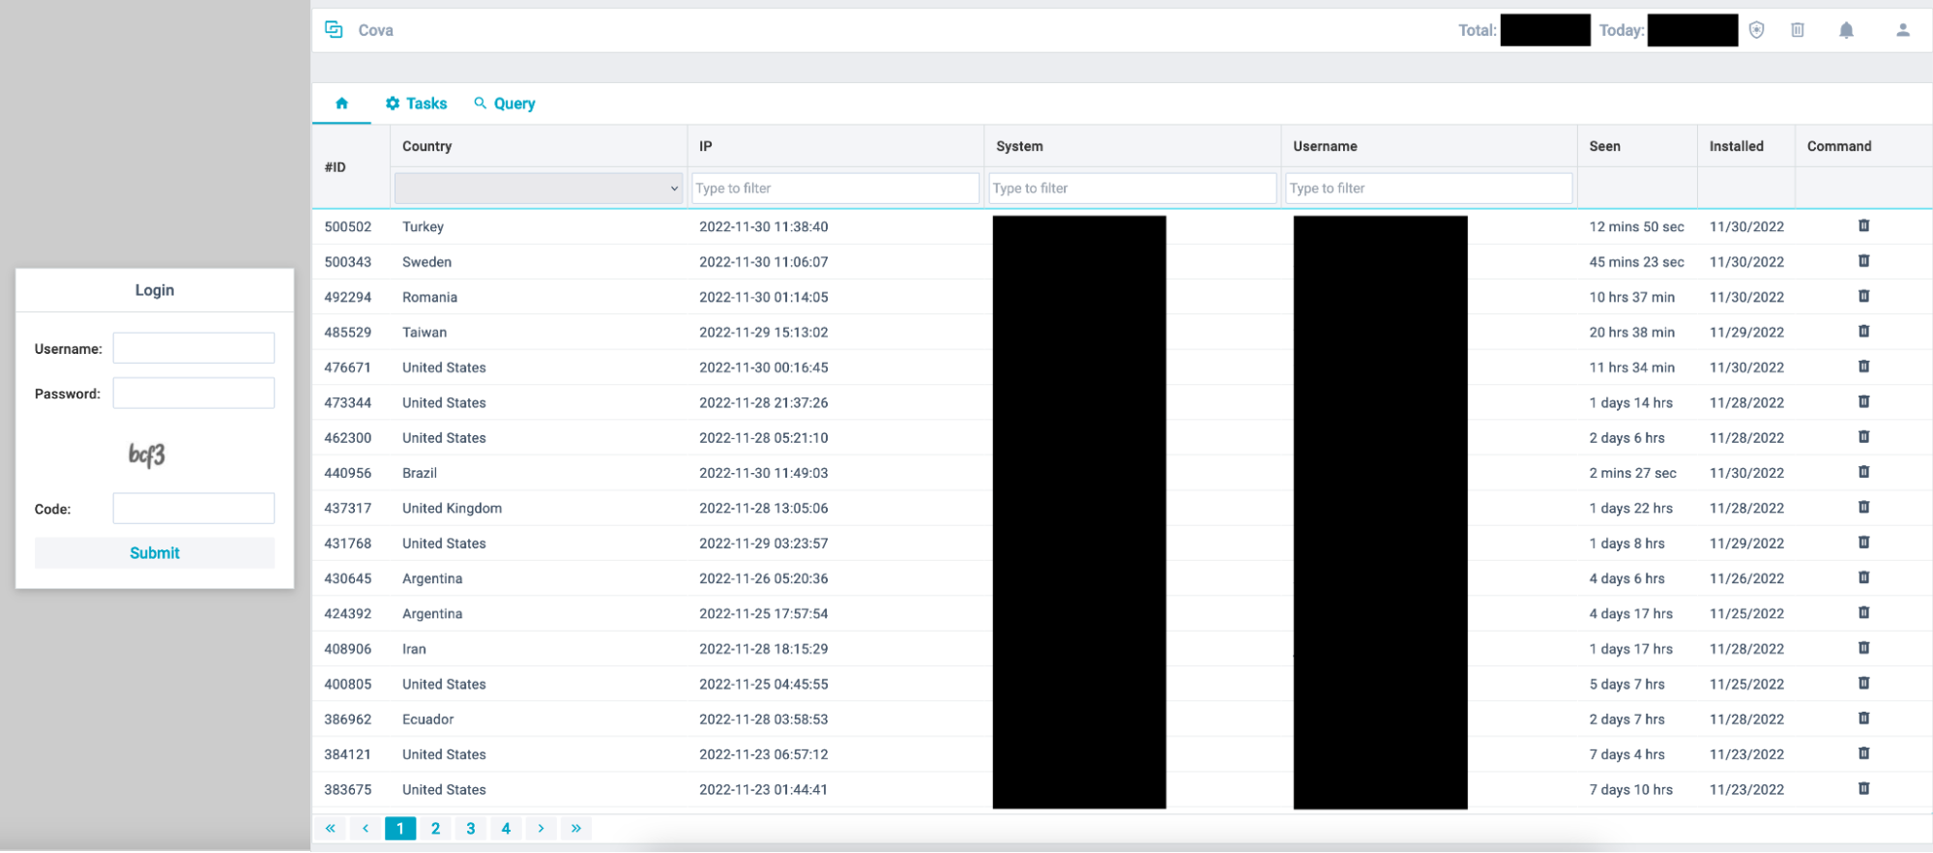Open the Query tab

[504, 103]
